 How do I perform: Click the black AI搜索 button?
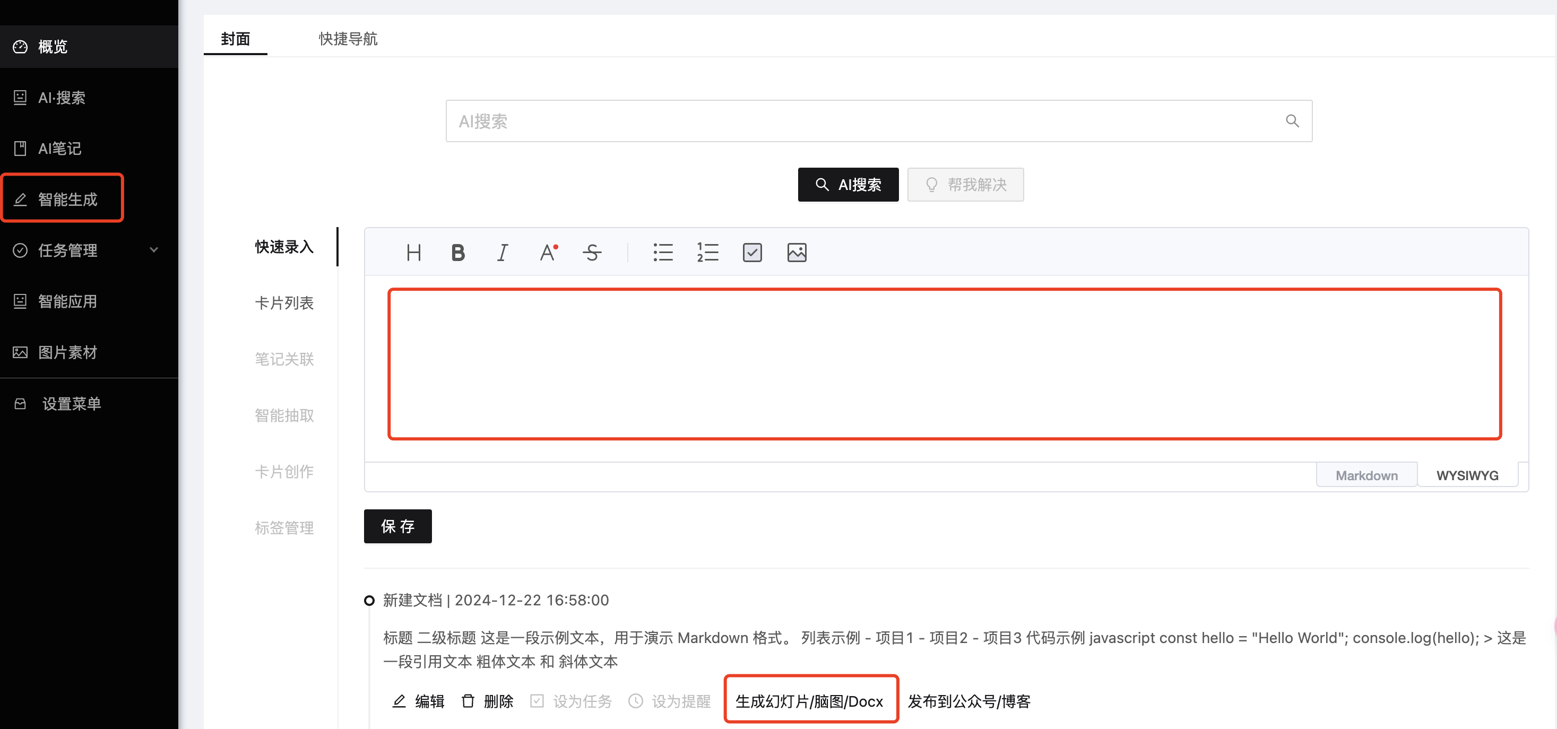point(847,184)
